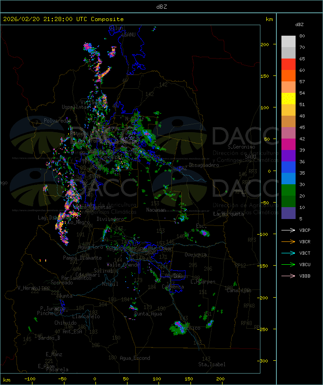
Task: Click the Pincheira place label
Action: pyautogui.click(x=49, y=313)
